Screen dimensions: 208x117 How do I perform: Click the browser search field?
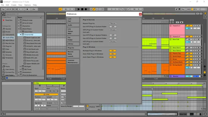(x=25, y=14)
